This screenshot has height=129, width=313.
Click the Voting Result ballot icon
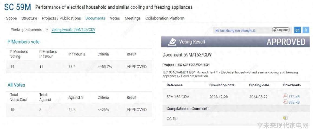[x=172, y=42]
